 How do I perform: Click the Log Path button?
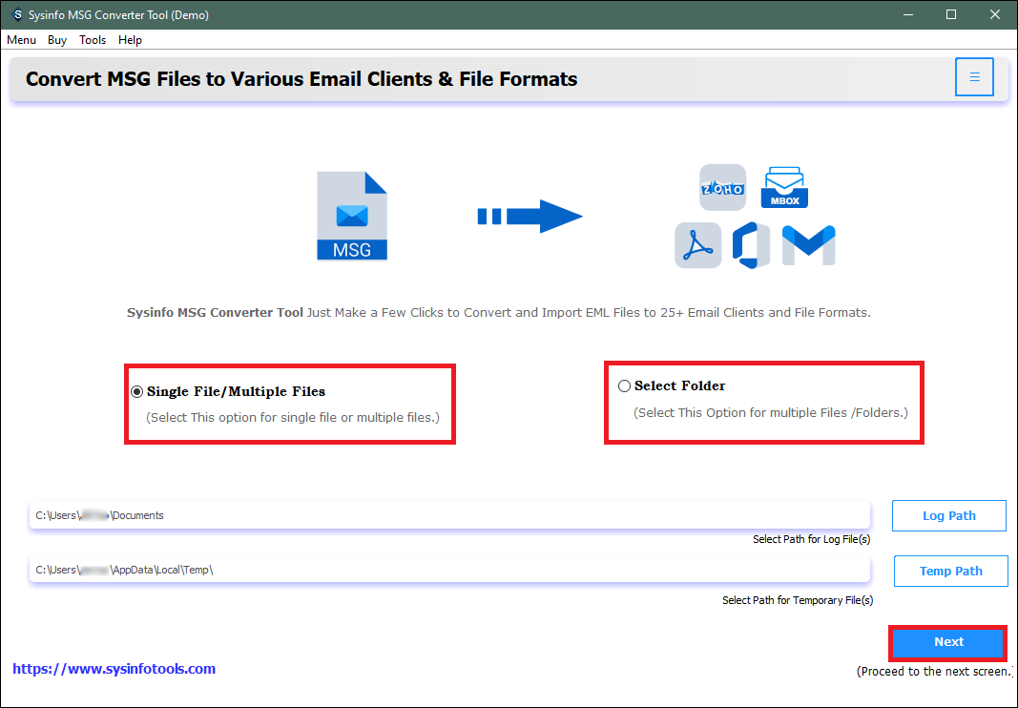948,516
